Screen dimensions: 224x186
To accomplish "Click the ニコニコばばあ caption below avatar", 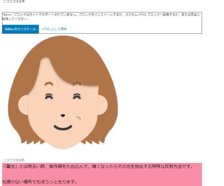I will [14, 160].
